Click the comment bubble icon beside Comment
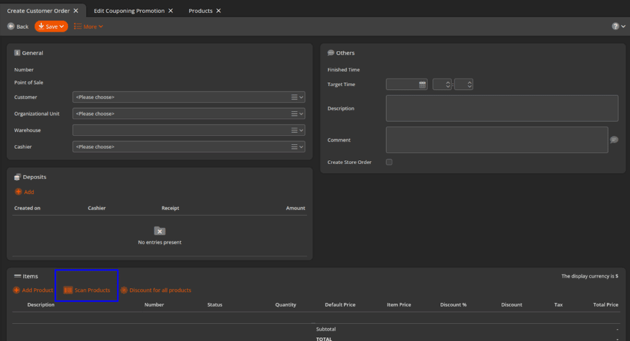 tap(614, 140)
